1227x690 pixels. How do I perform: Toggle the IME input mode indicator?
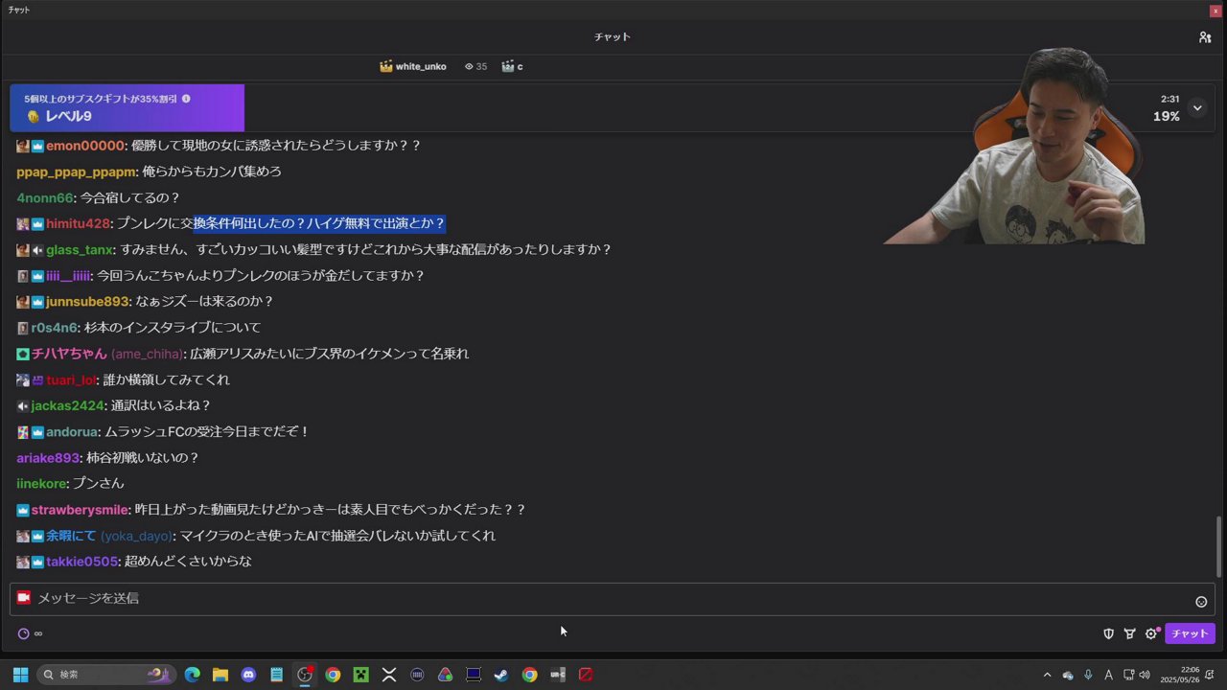[1108, 675]
